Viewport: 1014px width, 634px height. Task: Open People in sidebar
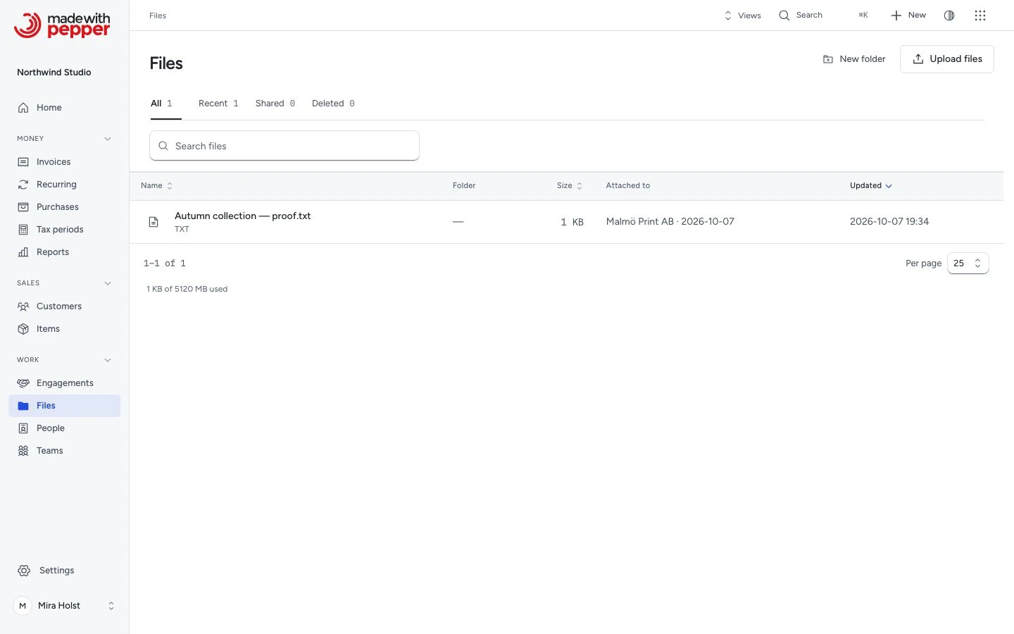(64, 428)
